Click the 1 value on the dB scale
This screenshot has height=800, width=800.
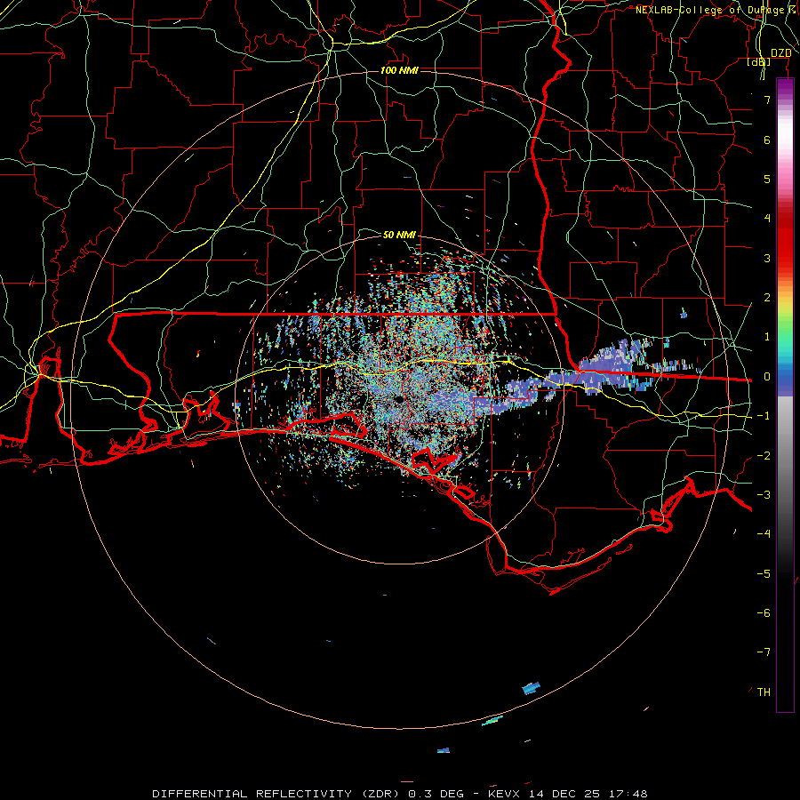[767, 337]
